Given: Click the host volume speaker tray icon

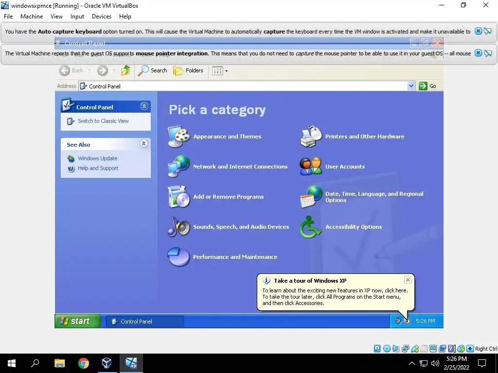Looking at the screenshot, I should tap(435, 363).
